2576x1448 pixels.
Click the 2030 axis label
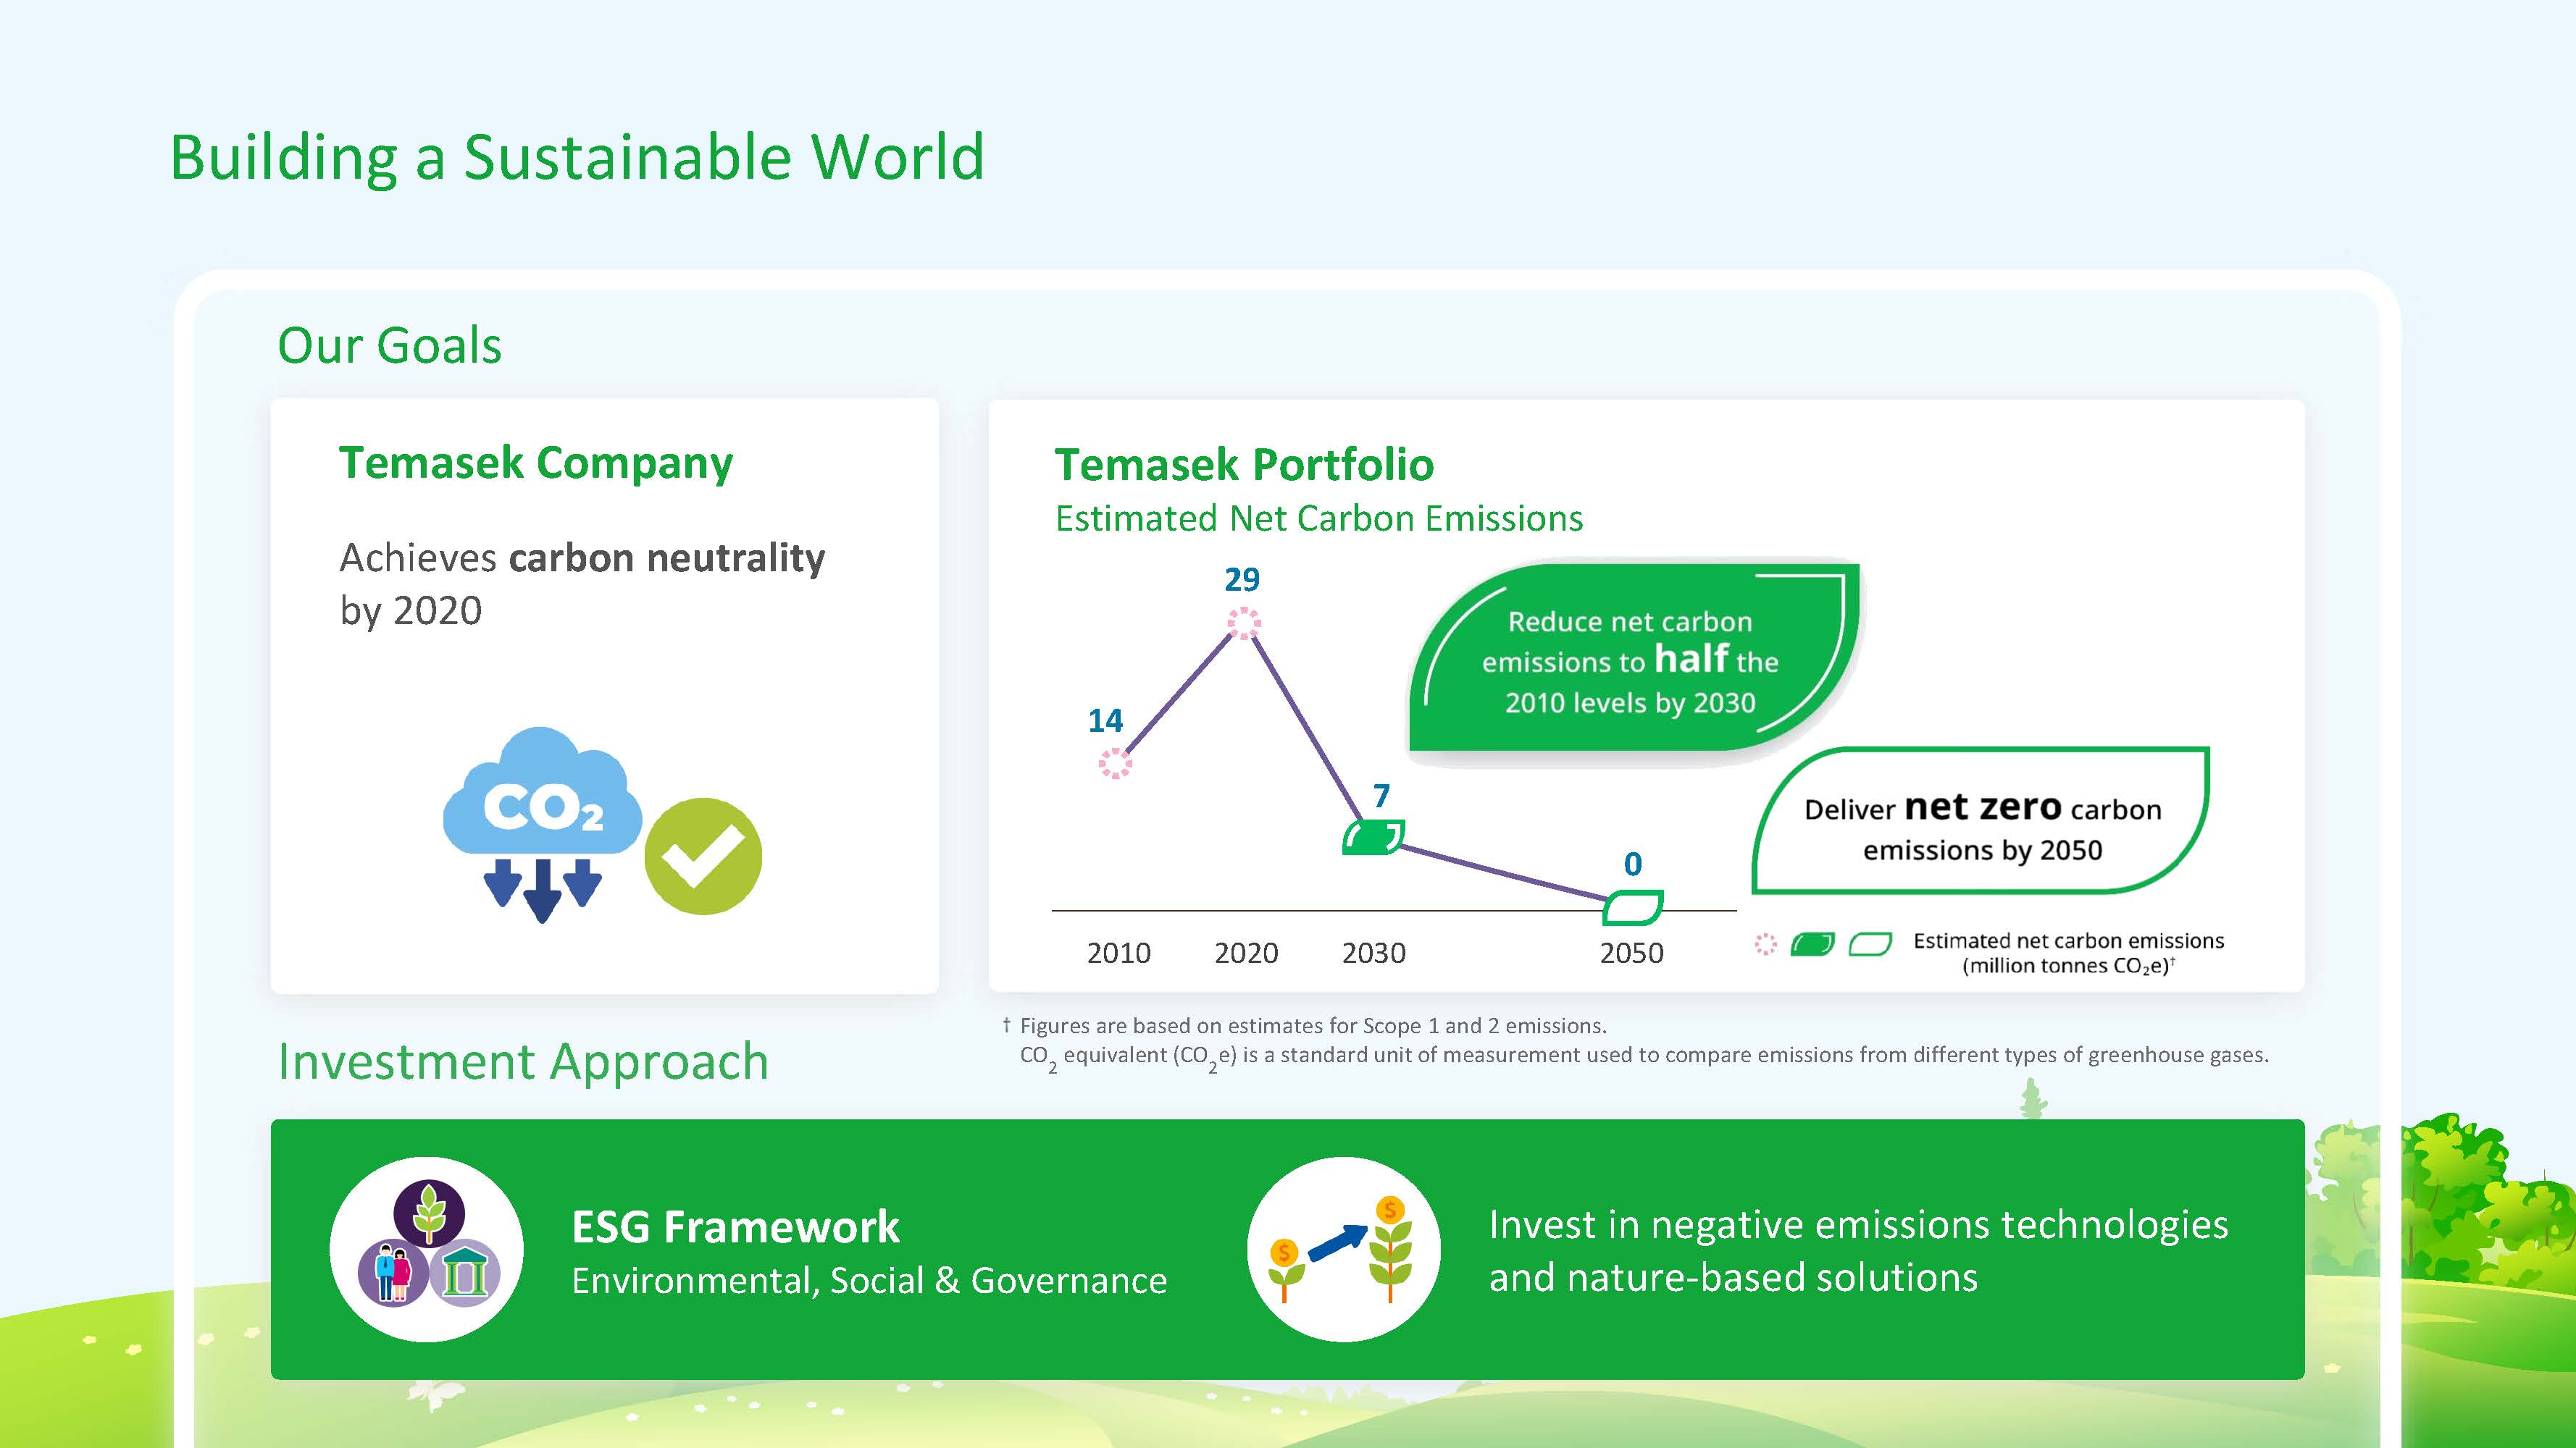(x=1374, y=954)
